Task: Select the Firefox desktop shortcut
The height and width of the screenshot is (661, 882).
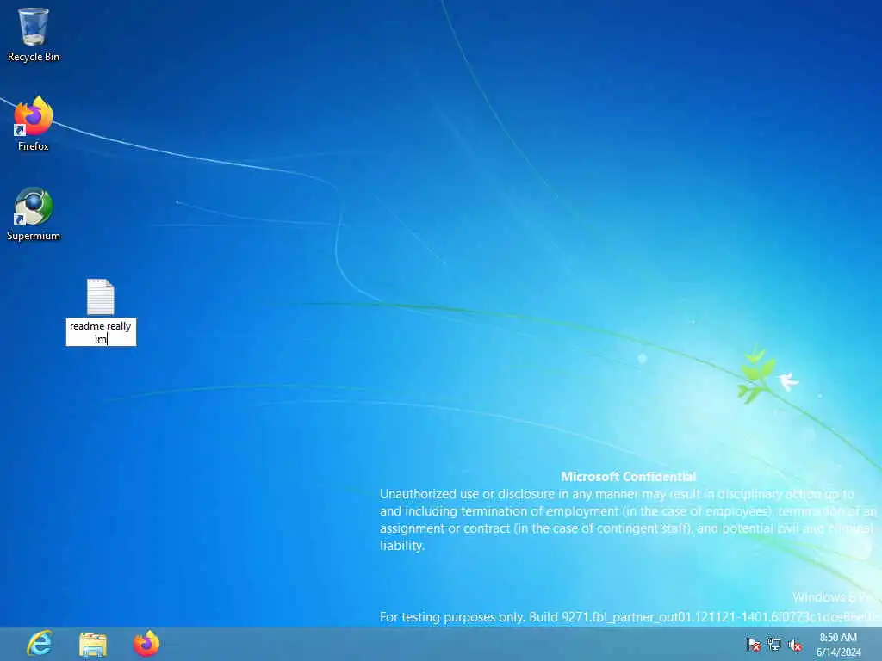Action: [34, 124]
